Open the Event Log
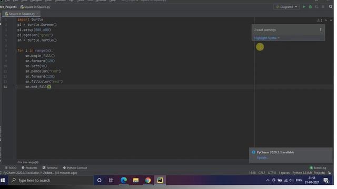337x189 pixels. click(x=318, y=168)
